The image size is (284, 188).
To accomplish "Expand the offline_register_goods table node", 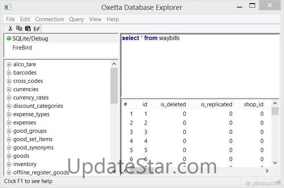I will coord(9,172).
